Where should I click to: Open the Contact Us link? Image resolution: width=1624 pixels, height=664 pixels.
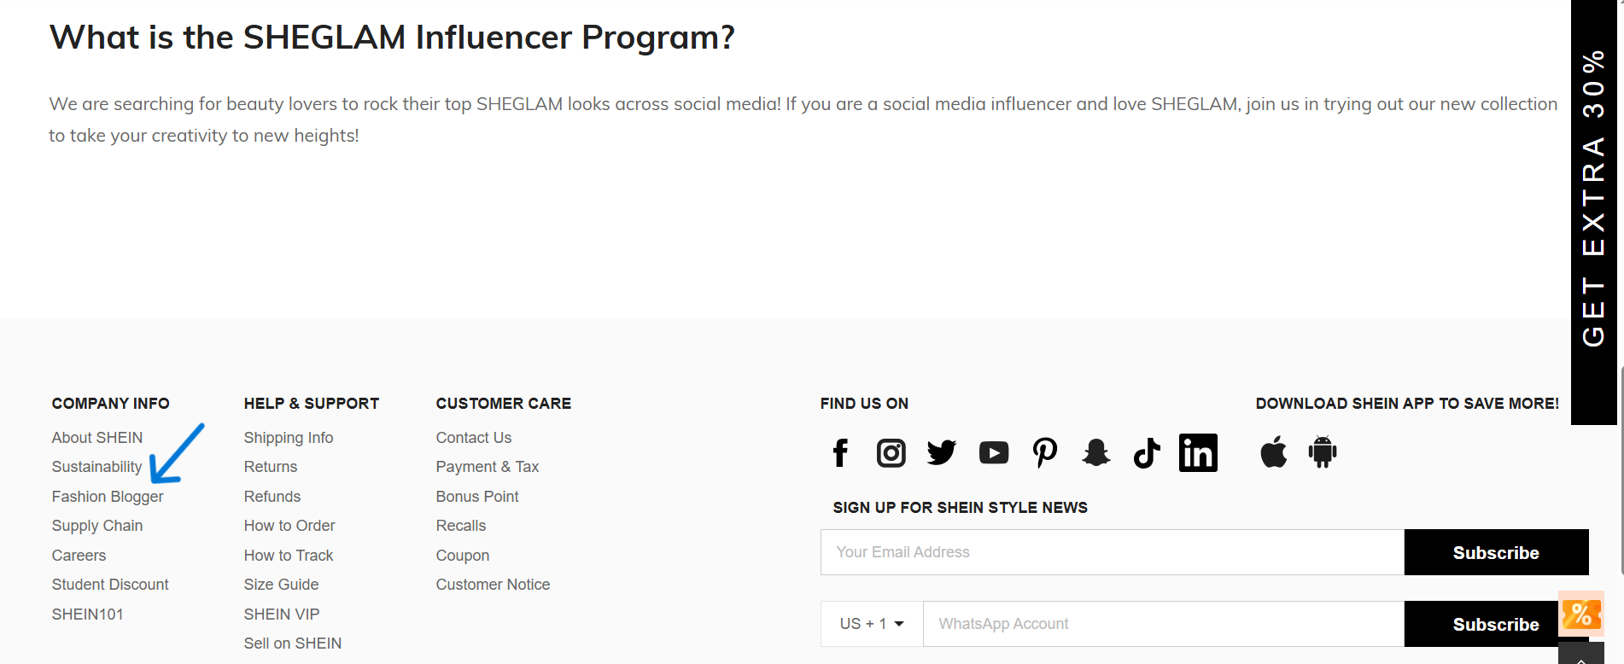coord(474,438)
